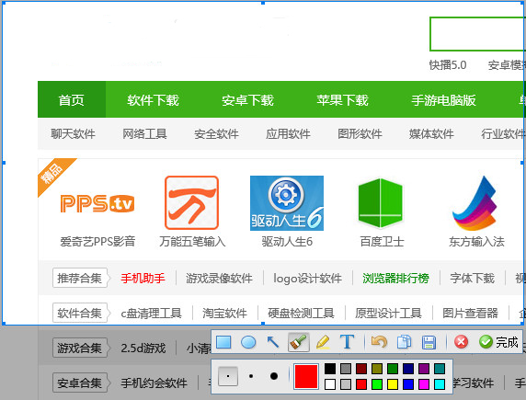Open the 聊天软件 category

pyautogui.click(x=74, y=134)
